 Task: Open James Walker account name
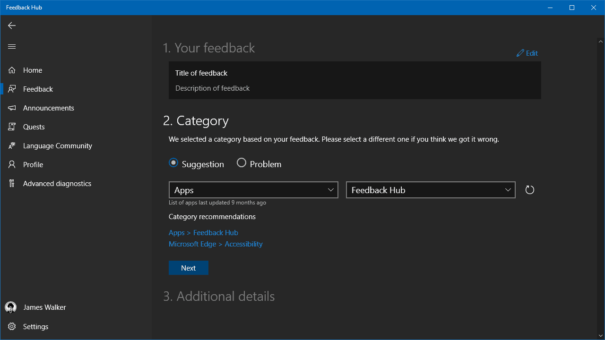point(44,307)
